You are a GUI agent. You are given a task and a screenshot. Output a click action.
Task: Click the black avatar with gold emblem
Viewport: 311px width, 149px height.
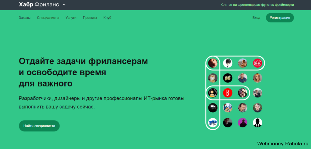[x=228, y=78]
